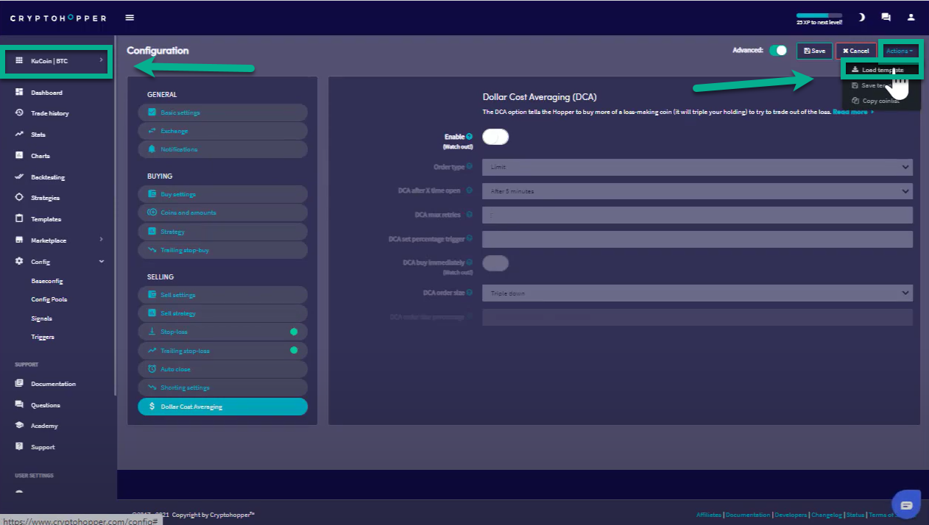Screen dimensions: 929x525
Task: Open the Actions dropdown button
Action: click(x=900, y=51)
